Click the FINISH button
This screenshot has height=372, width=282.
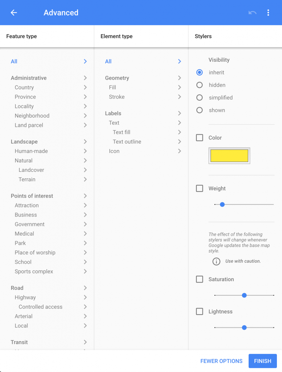point(262,361)
